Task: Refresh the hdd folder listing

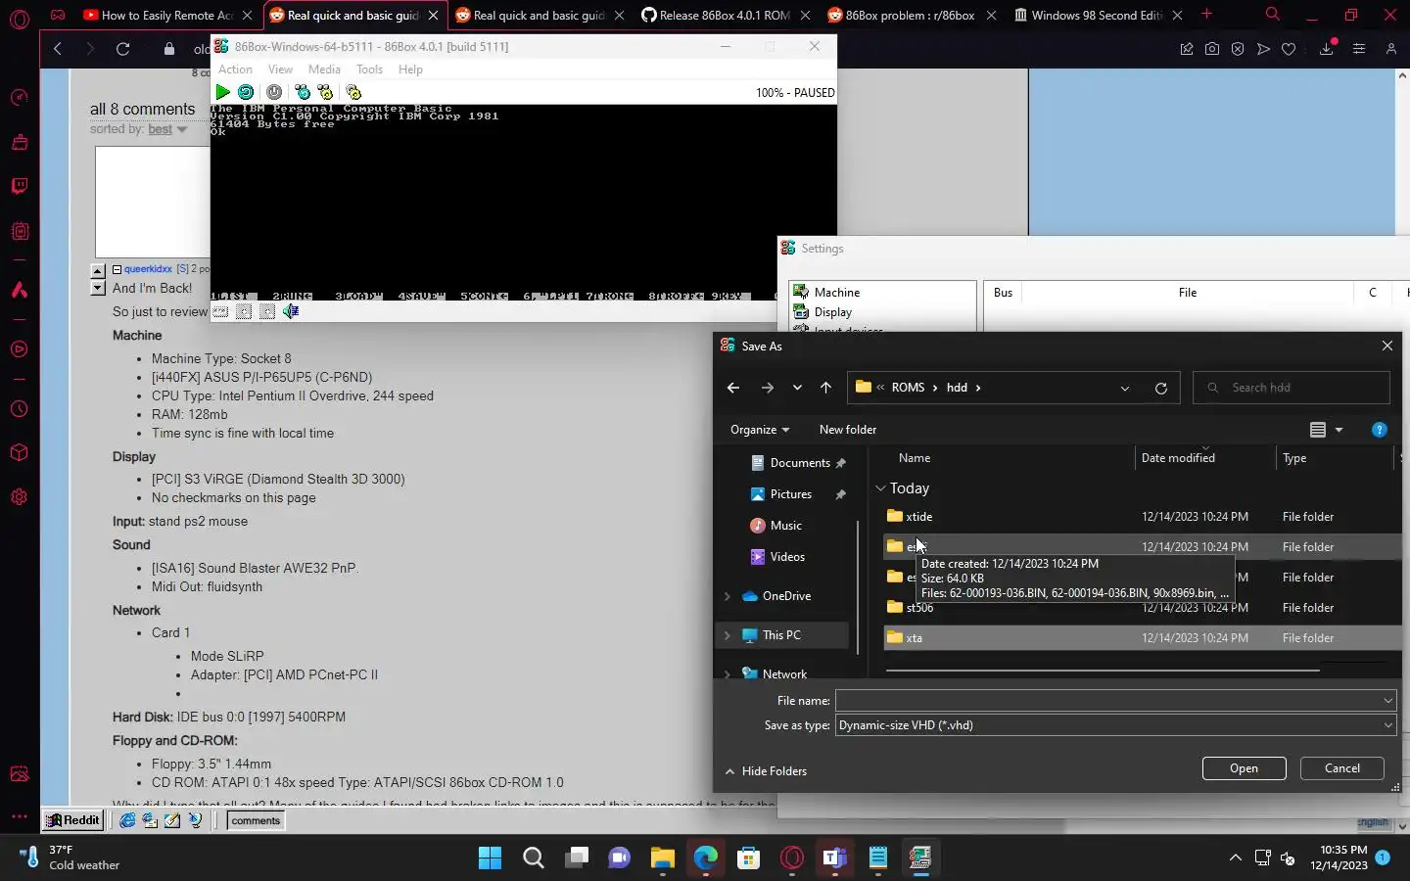Action: 1160,388
